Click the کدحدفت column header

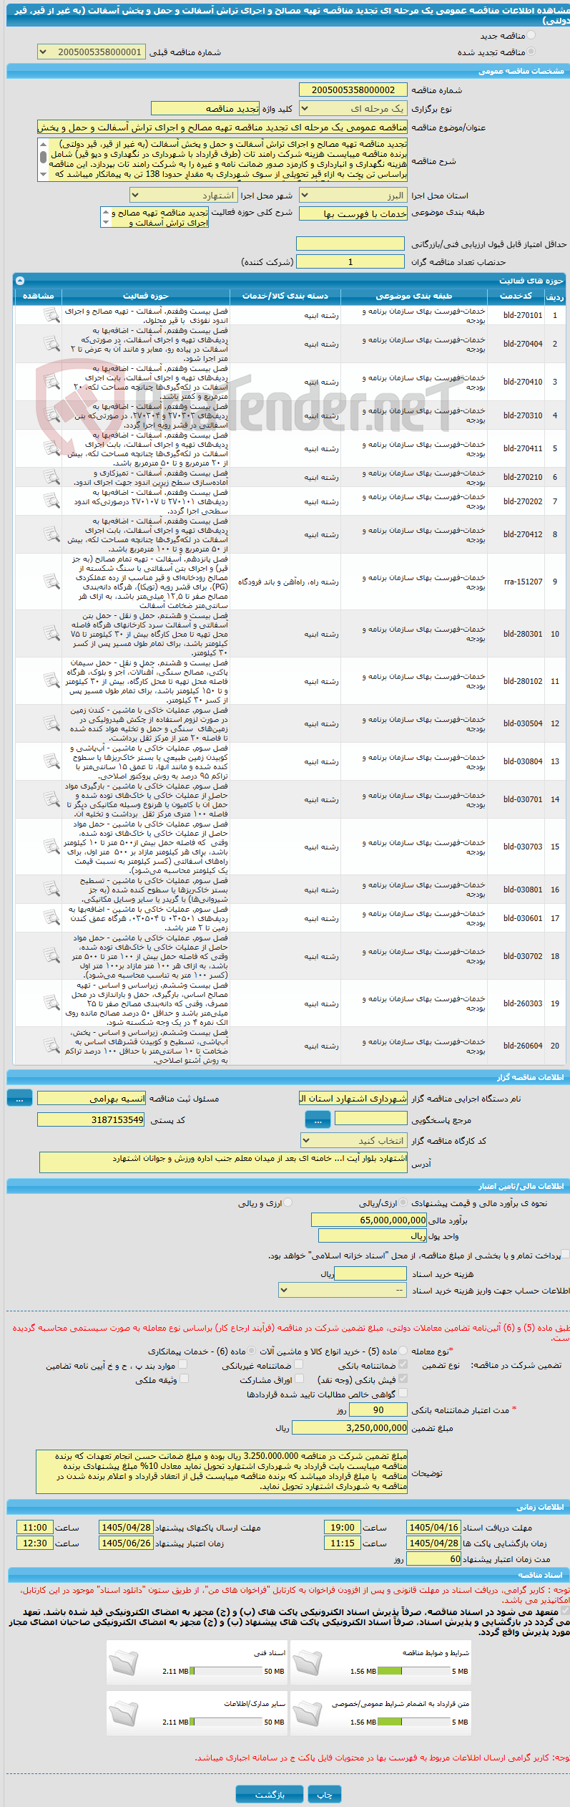point(516,296)
